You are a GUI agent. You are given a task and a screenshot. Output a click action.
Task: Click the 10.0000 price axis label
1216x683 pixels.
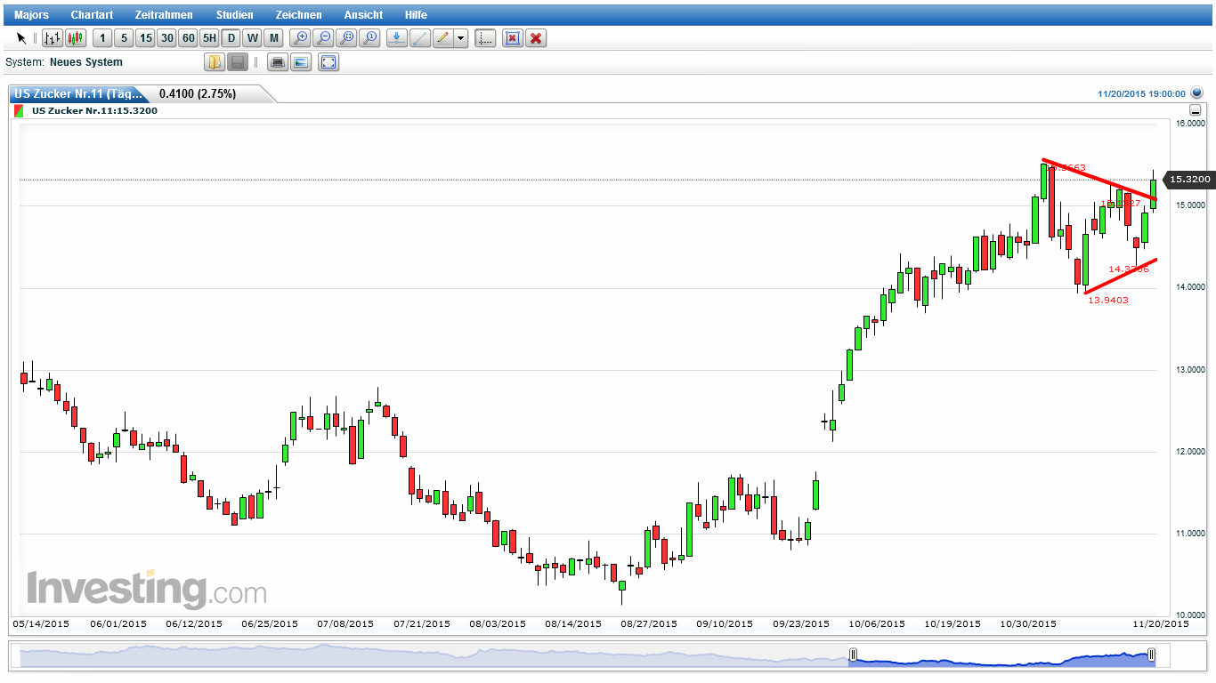coord(1189,615)
